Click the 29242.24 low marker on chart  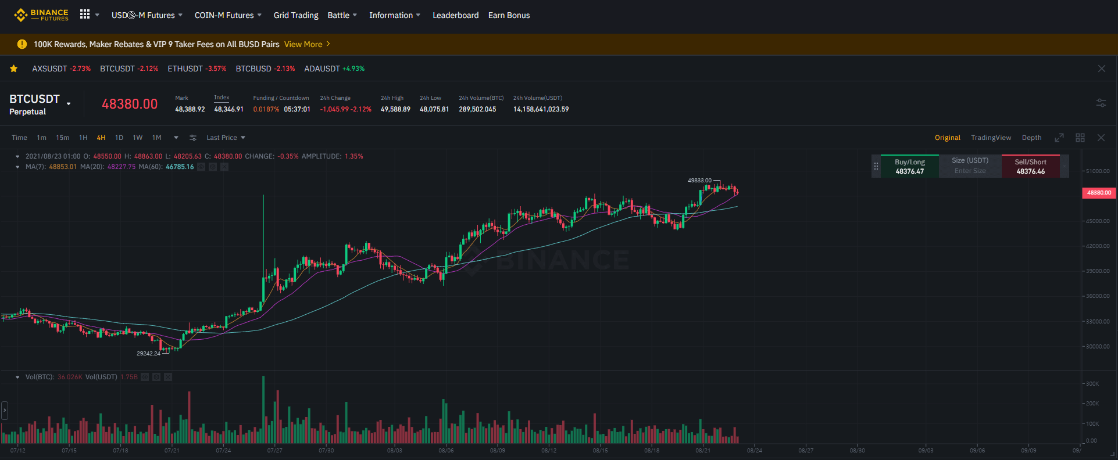pos(148,353)
